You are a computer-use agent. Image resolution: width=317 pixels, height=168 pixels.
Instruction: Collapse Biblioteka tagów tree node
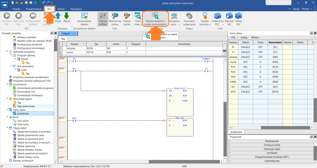point(7,99)
